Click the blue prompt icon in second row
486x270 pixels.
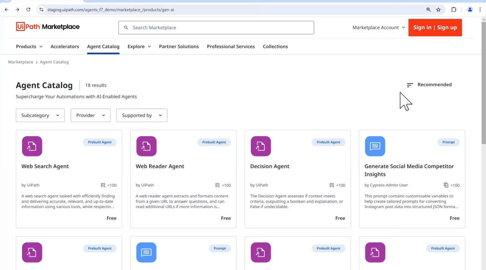(x=146, y=252)
